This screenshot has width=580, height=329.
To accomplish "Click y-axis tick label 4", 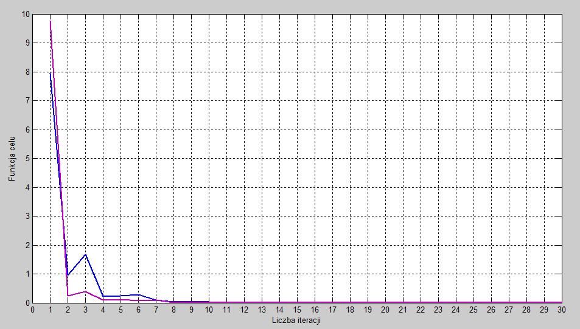I will pyautogui.click(x=27, y=187).
